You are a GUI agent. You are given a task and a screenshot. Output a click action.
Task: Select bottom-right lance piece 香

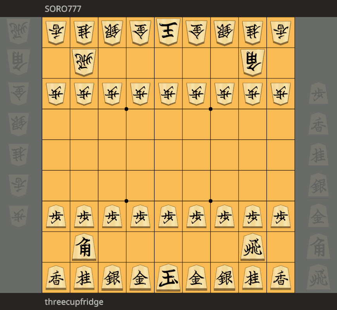pyautogui.click(x=281, y=277)
